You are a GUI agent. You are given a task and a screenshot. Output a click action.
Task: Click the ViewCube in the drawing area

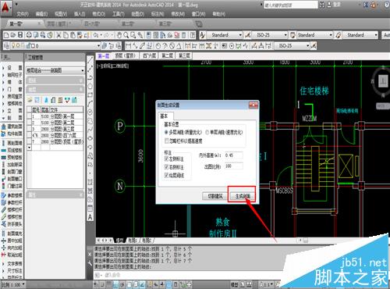point(382,81)
